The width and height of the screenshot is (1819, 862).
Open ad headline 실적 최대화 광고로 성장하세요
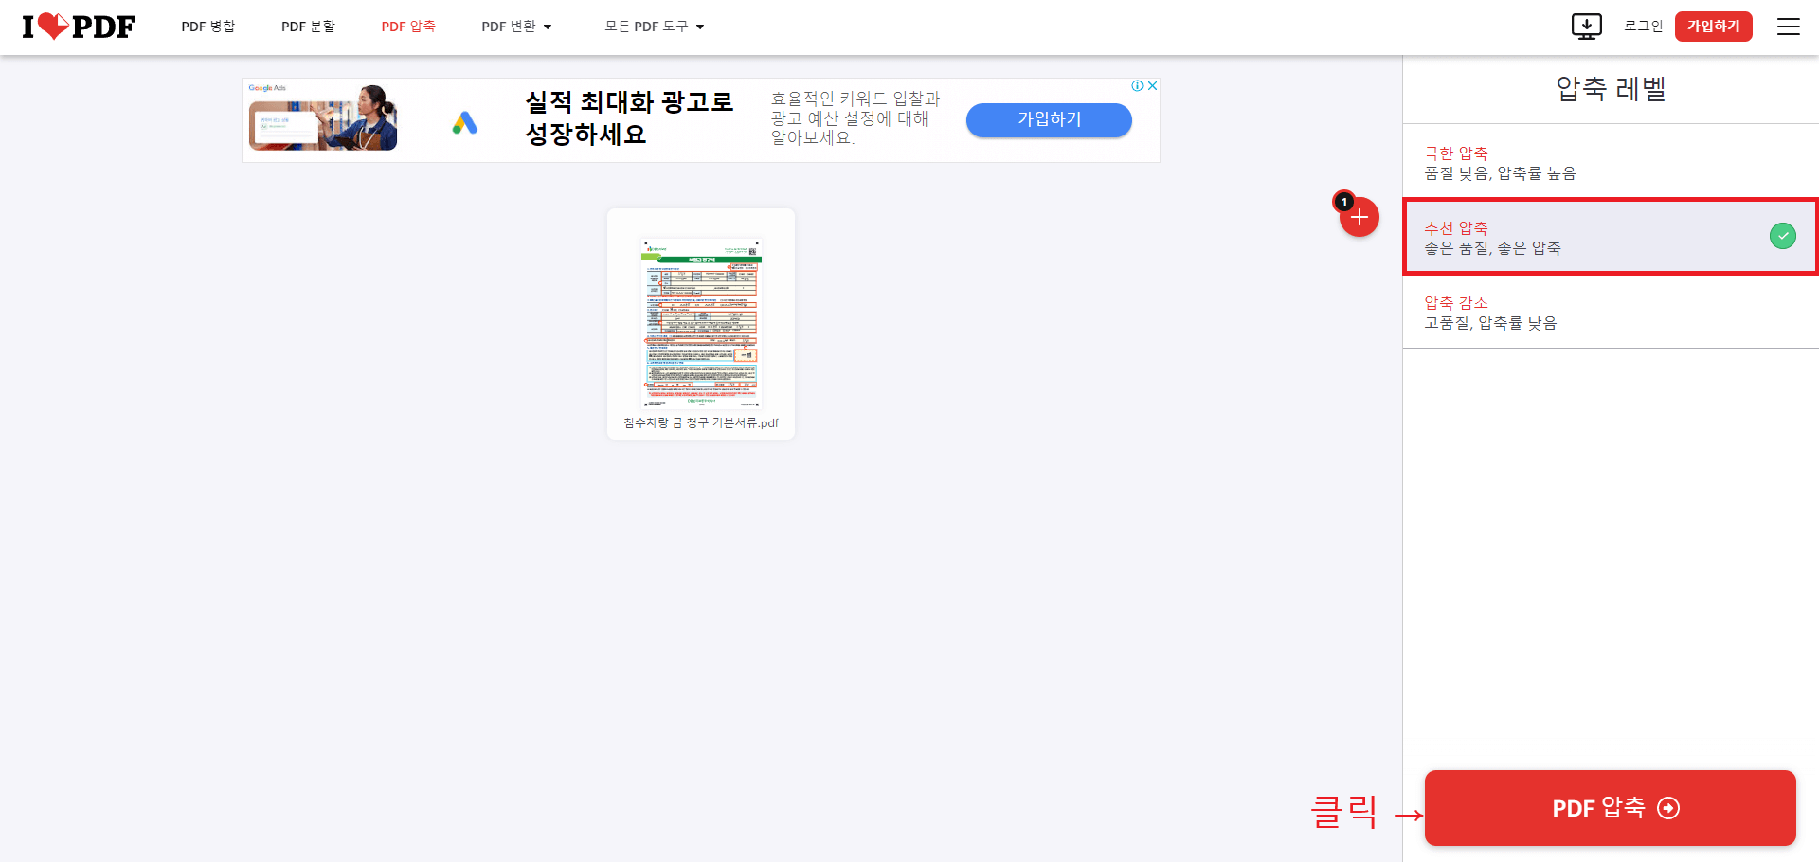tap(629, 117)
